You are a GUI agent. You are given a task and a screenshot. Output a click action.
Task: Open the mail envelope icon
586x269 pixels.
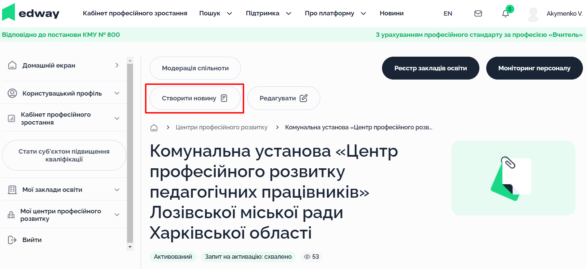pyautogui.click(x=478, y=13)
